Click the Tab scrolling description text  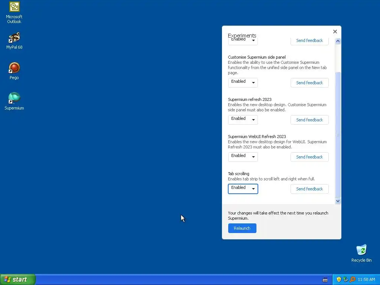point(271,179)
